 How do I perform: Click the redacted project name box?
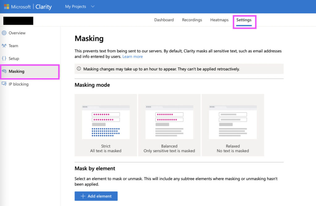click(x=18, y=21)
